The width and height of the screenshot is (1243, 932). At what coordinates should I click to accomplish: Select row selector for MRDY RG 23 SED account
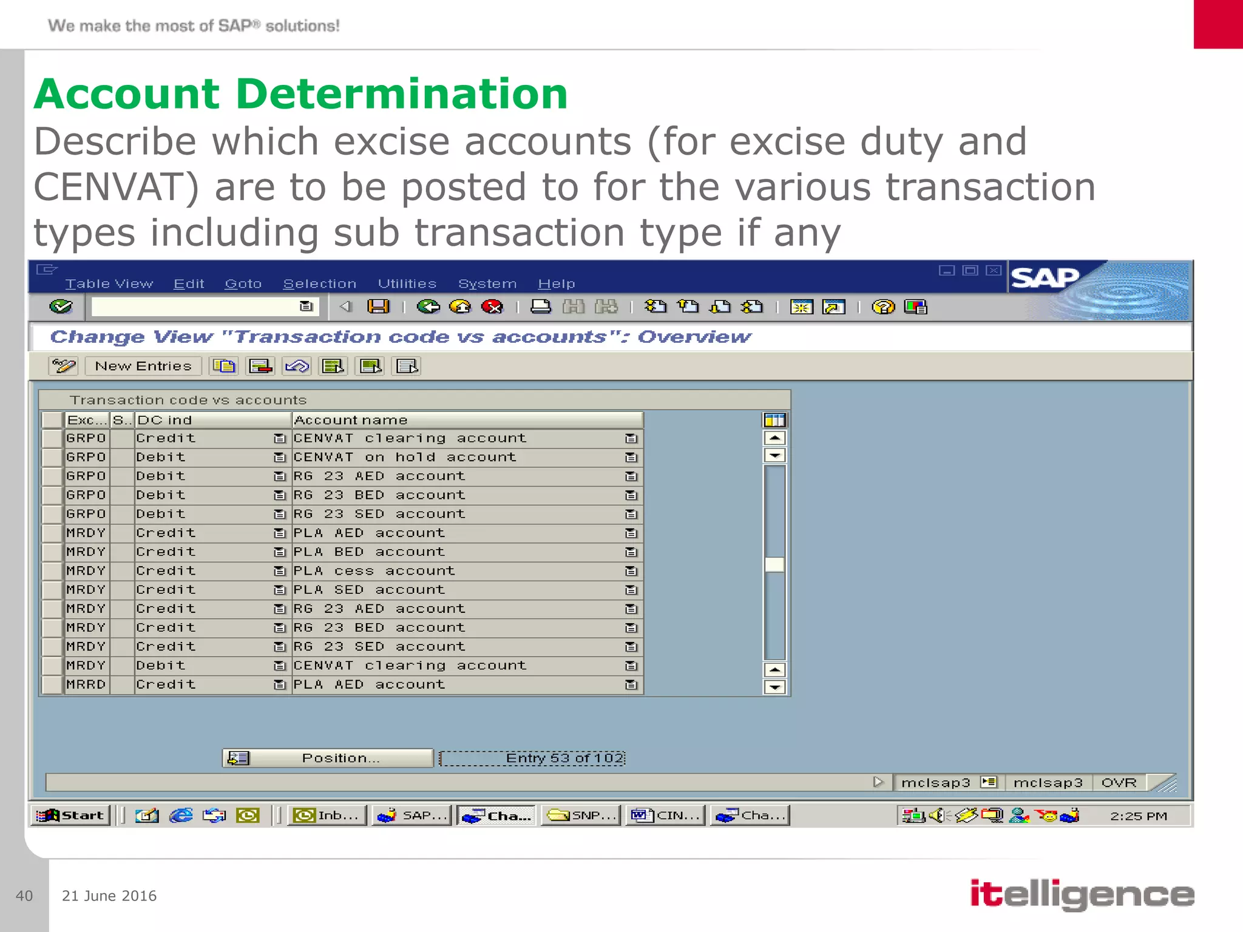52,647
